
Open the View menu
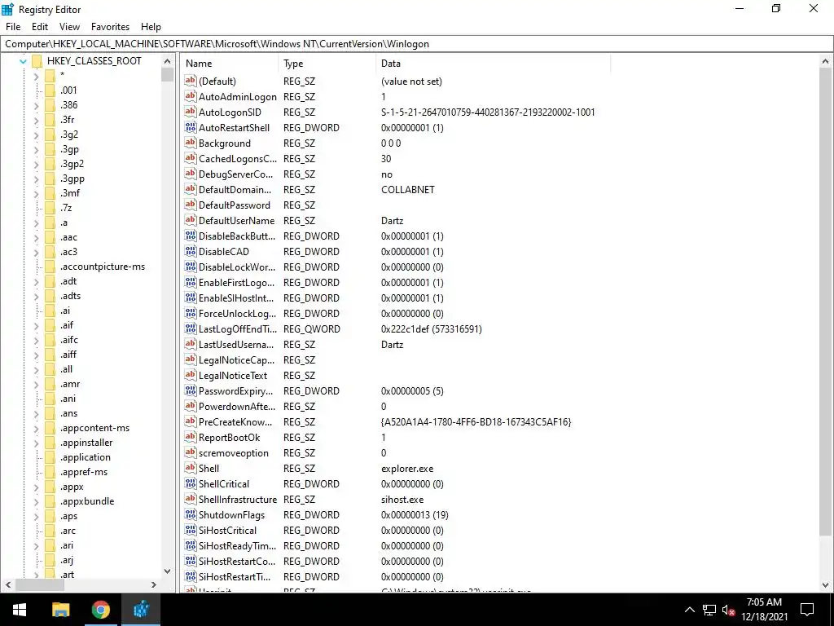[69, 27]
